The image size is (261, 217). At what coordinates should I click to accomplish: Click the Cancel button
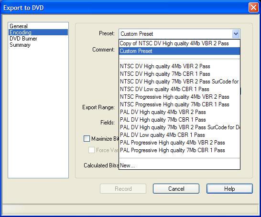pyautogui.click(x=176, y=189)
